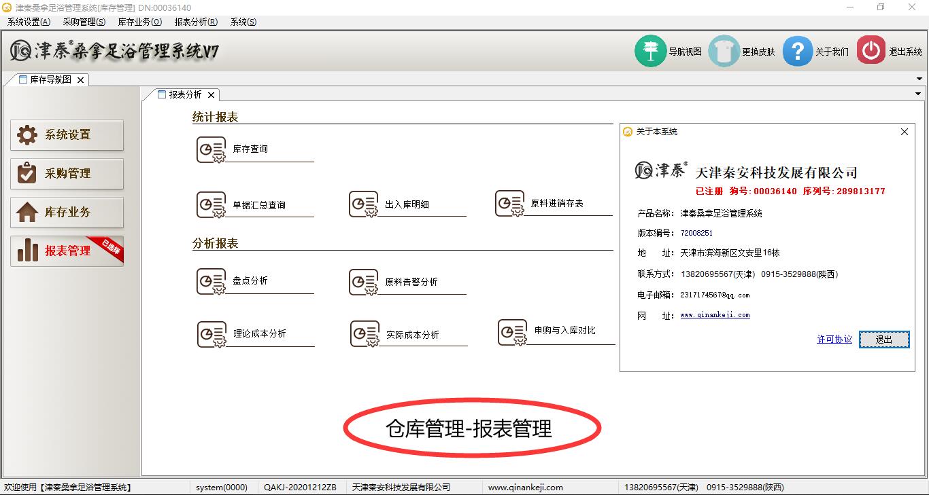The height and width of the screenshot is (495, 929).
Task: Open the 申购与入库对比 report icon
Action: (x=513, y=332)
